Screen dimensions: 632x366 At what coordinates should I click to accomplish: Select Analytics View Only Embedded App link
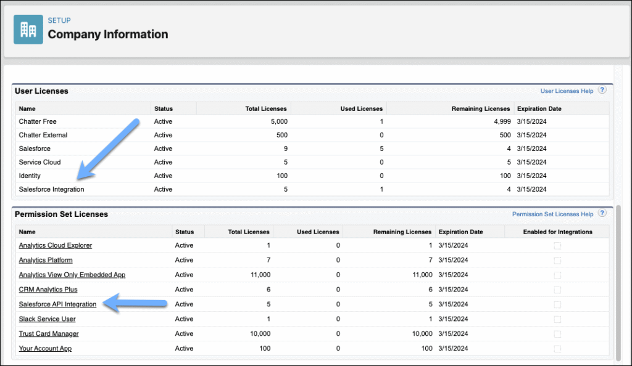pos(72,275)
